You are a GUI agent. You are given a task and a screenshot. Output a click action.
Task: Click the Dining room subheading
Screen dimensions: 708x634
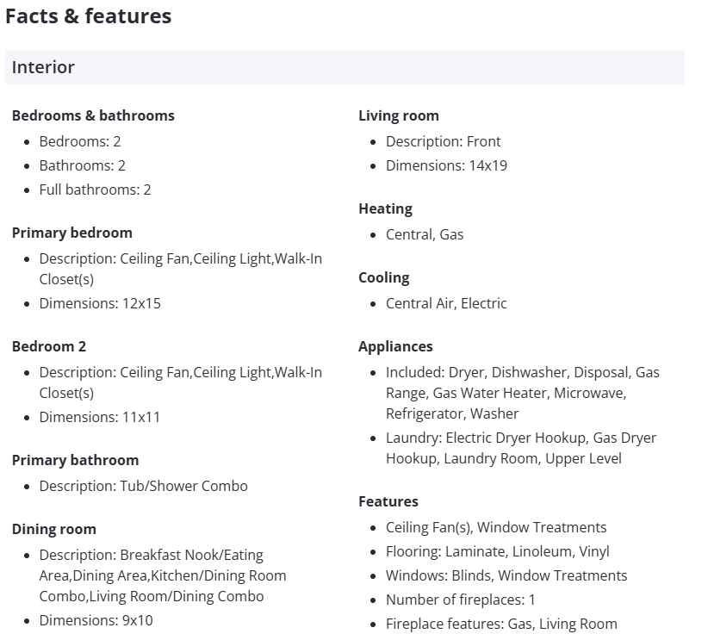pos(54,529)
